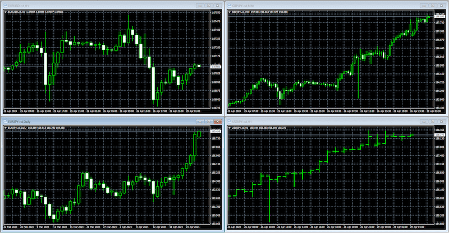
Task: Expand the USDJPY one-click trading arrow
Action: pos(230,128)
